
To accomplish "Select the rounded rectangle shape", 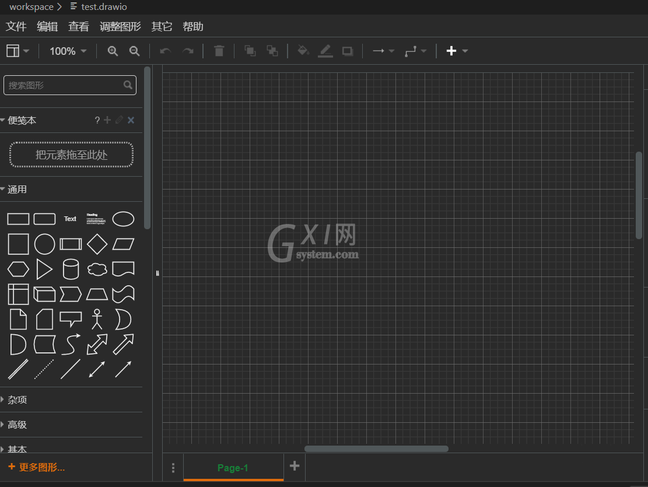I will pyautogui.click(x=45, y=219).
